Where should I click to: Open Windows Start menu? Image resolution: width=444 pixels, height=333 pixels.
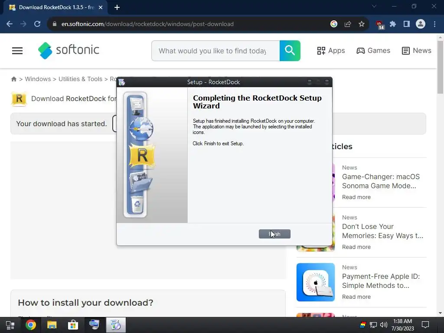tap(10, 325)
